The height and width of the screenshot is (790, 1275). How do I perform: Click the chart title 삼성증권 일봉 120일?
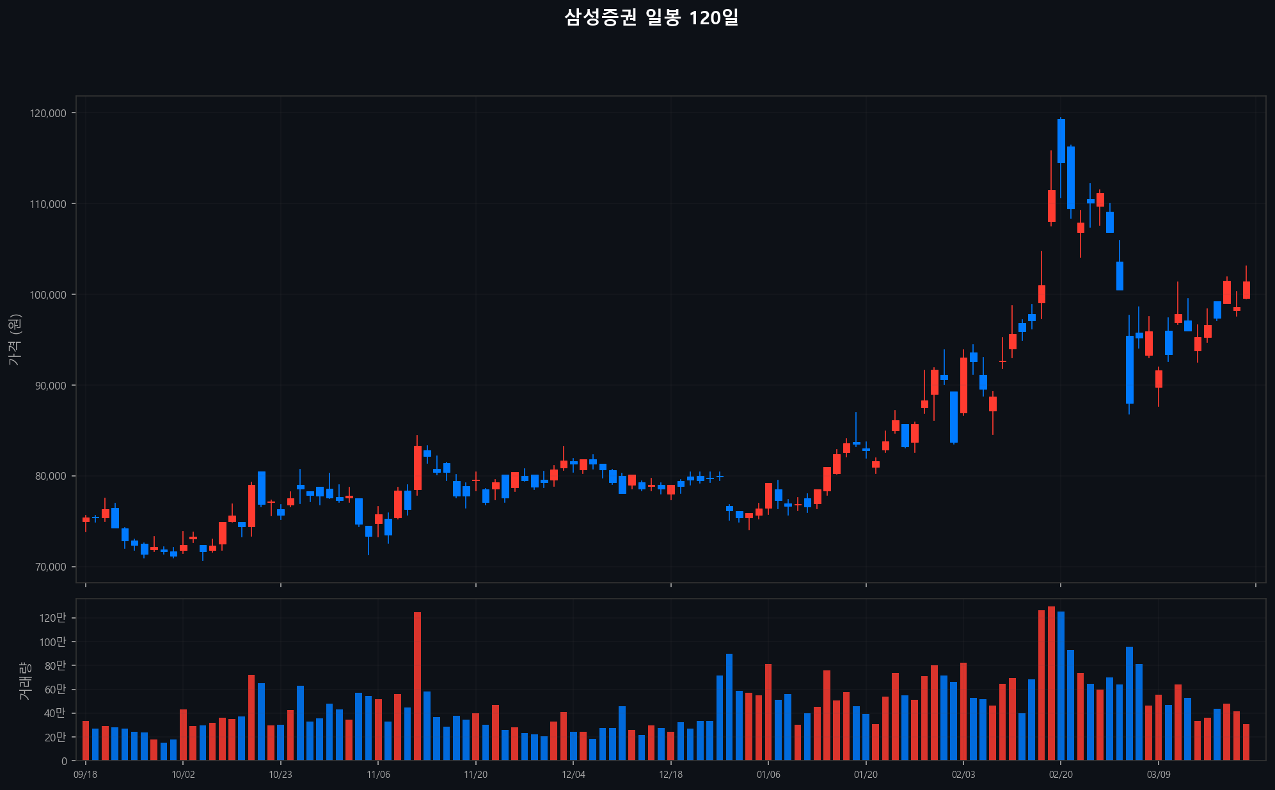pyautogui.click(x=651, y=18)
